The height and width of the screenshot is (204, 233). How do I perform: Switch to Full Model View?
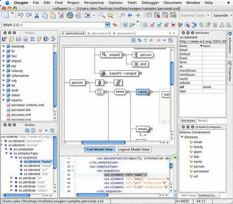[99, 149]
